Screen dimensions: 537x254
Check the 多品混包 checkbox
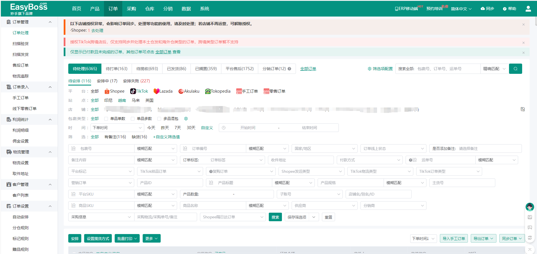point(159,119)
